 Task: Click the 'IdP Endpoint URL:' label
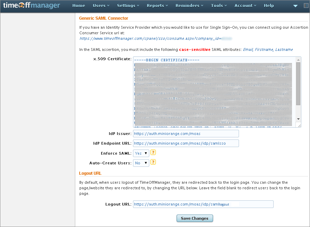tap(112, 143)
